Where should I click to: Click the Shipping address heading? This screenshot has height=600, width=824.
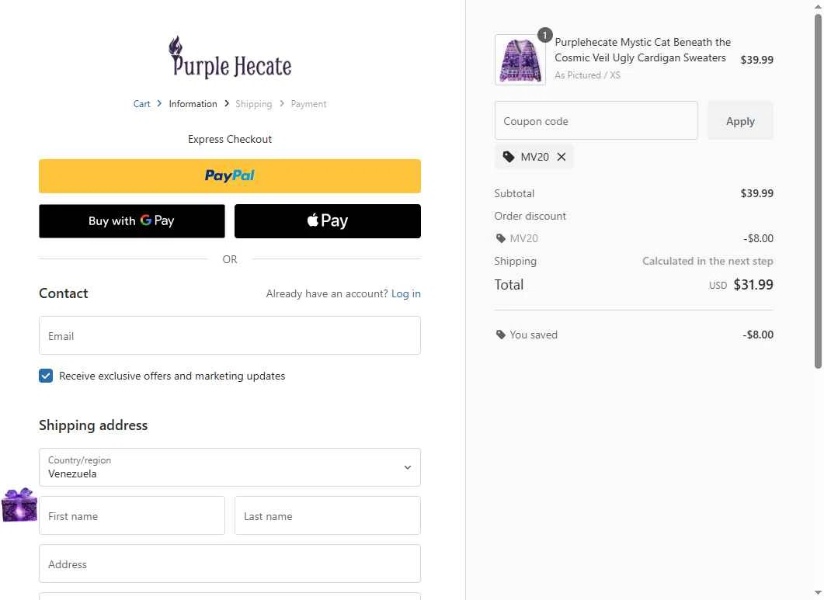[x=93, y=425]
